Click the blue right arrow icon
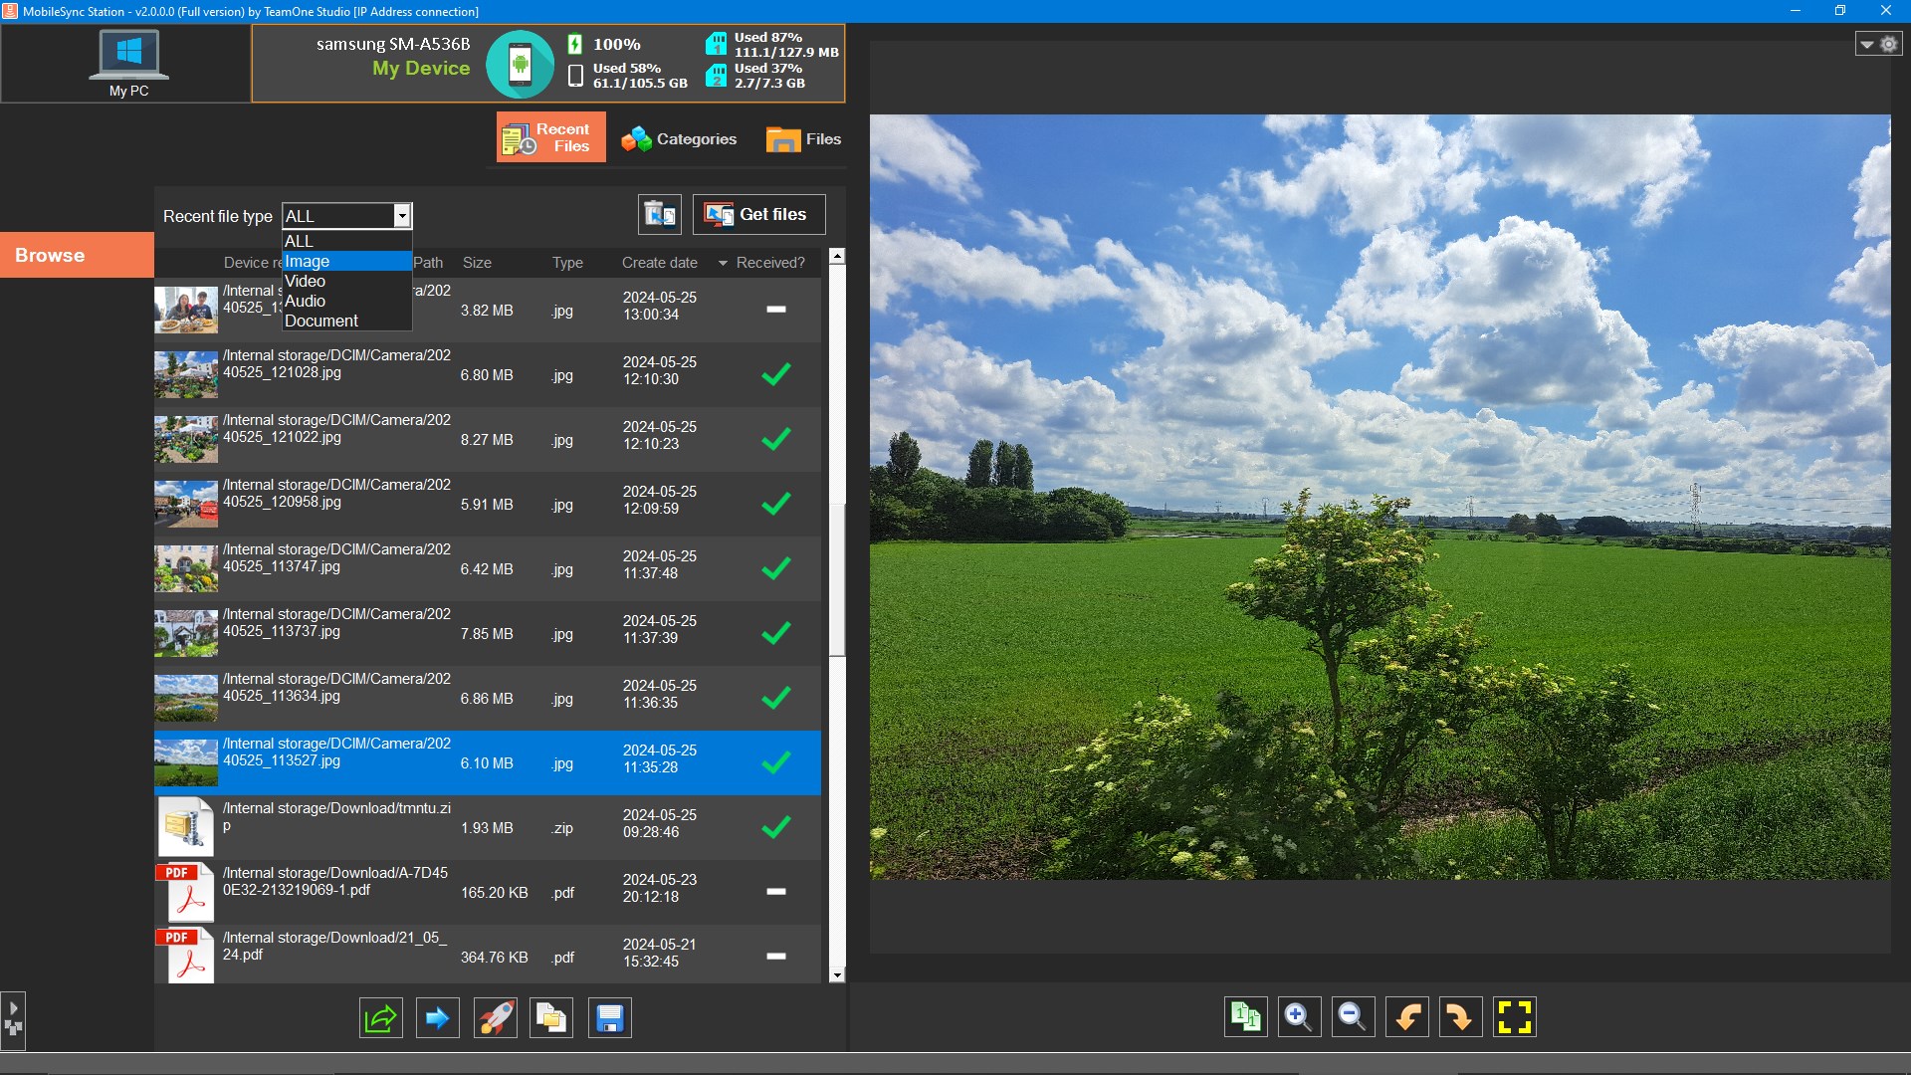Image resolution: width=1911 pixels, height=1075 pixels. point(437,1018)
